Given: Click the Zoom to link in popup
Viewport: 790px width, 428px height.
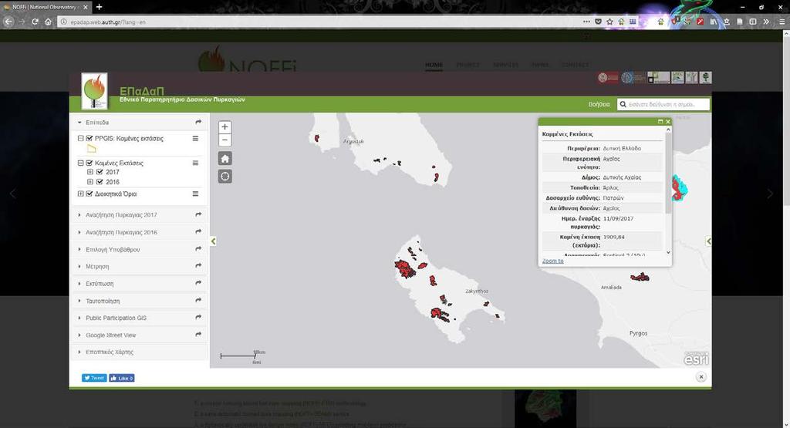Looking at the screenshot, I should pyautogui.click(x=552, y=261).
